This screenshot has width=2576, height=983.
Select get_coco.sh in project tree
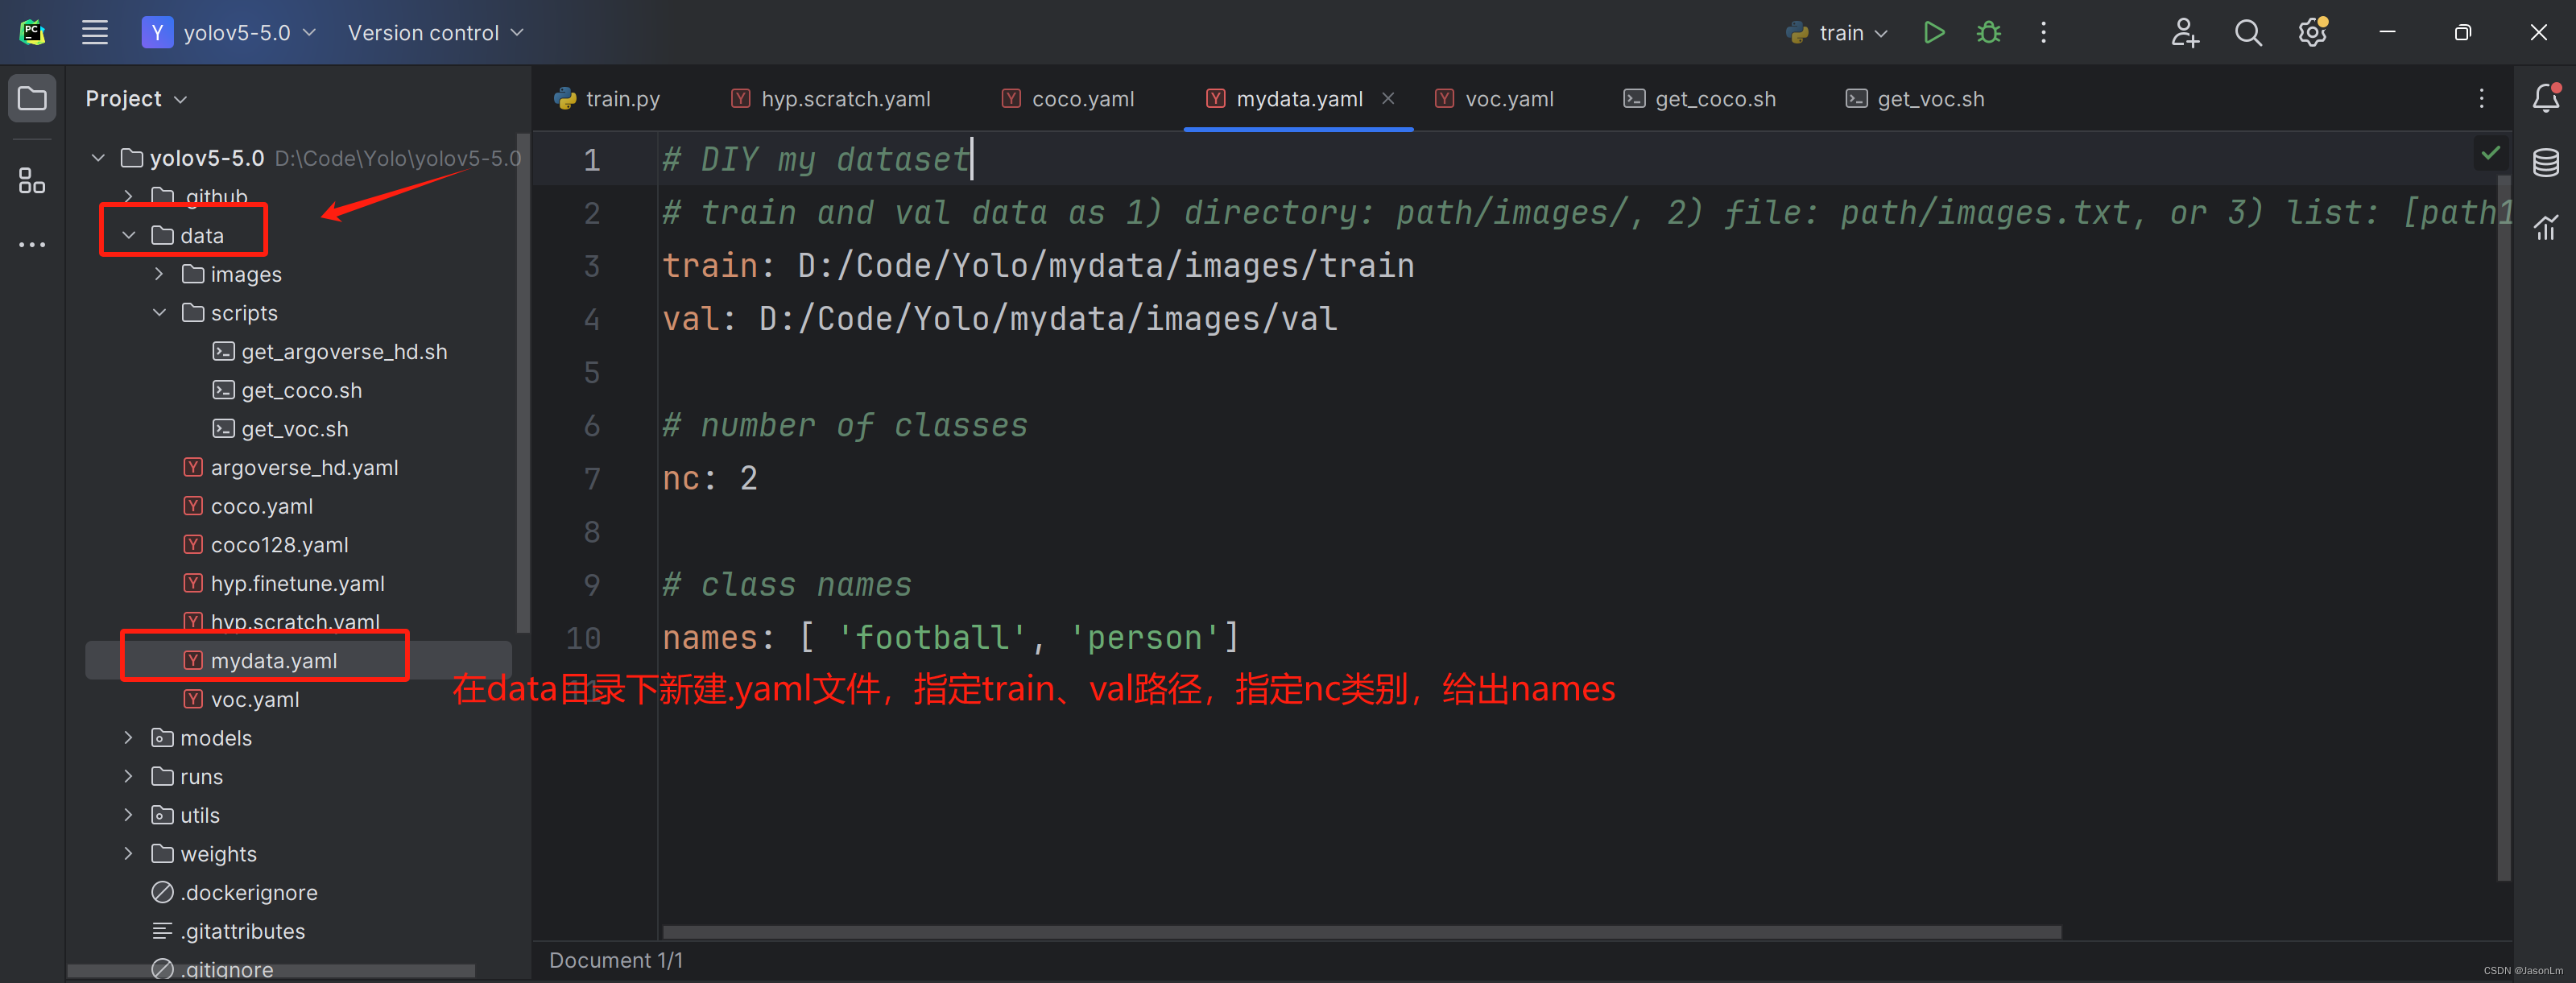click(288, 390)
